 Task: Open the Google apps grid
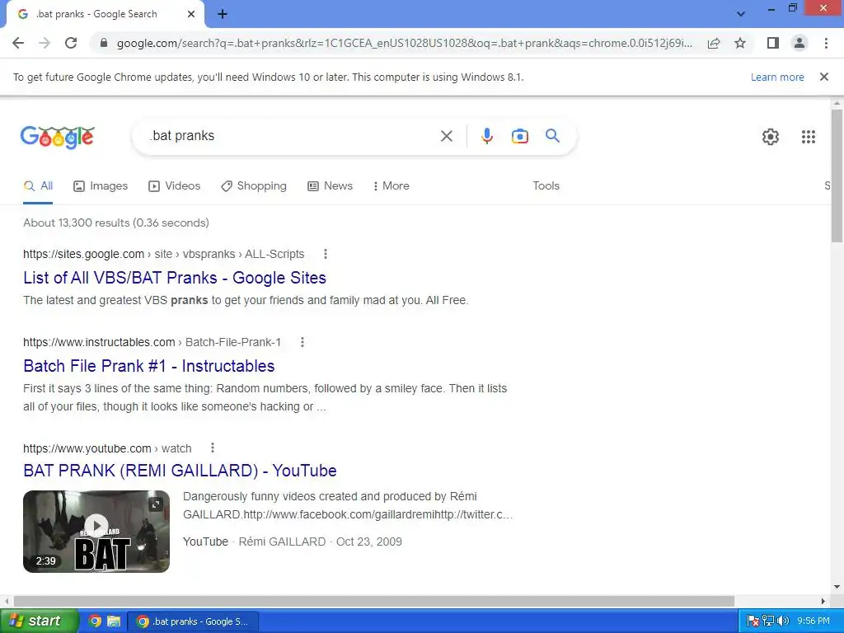[809, 137]
